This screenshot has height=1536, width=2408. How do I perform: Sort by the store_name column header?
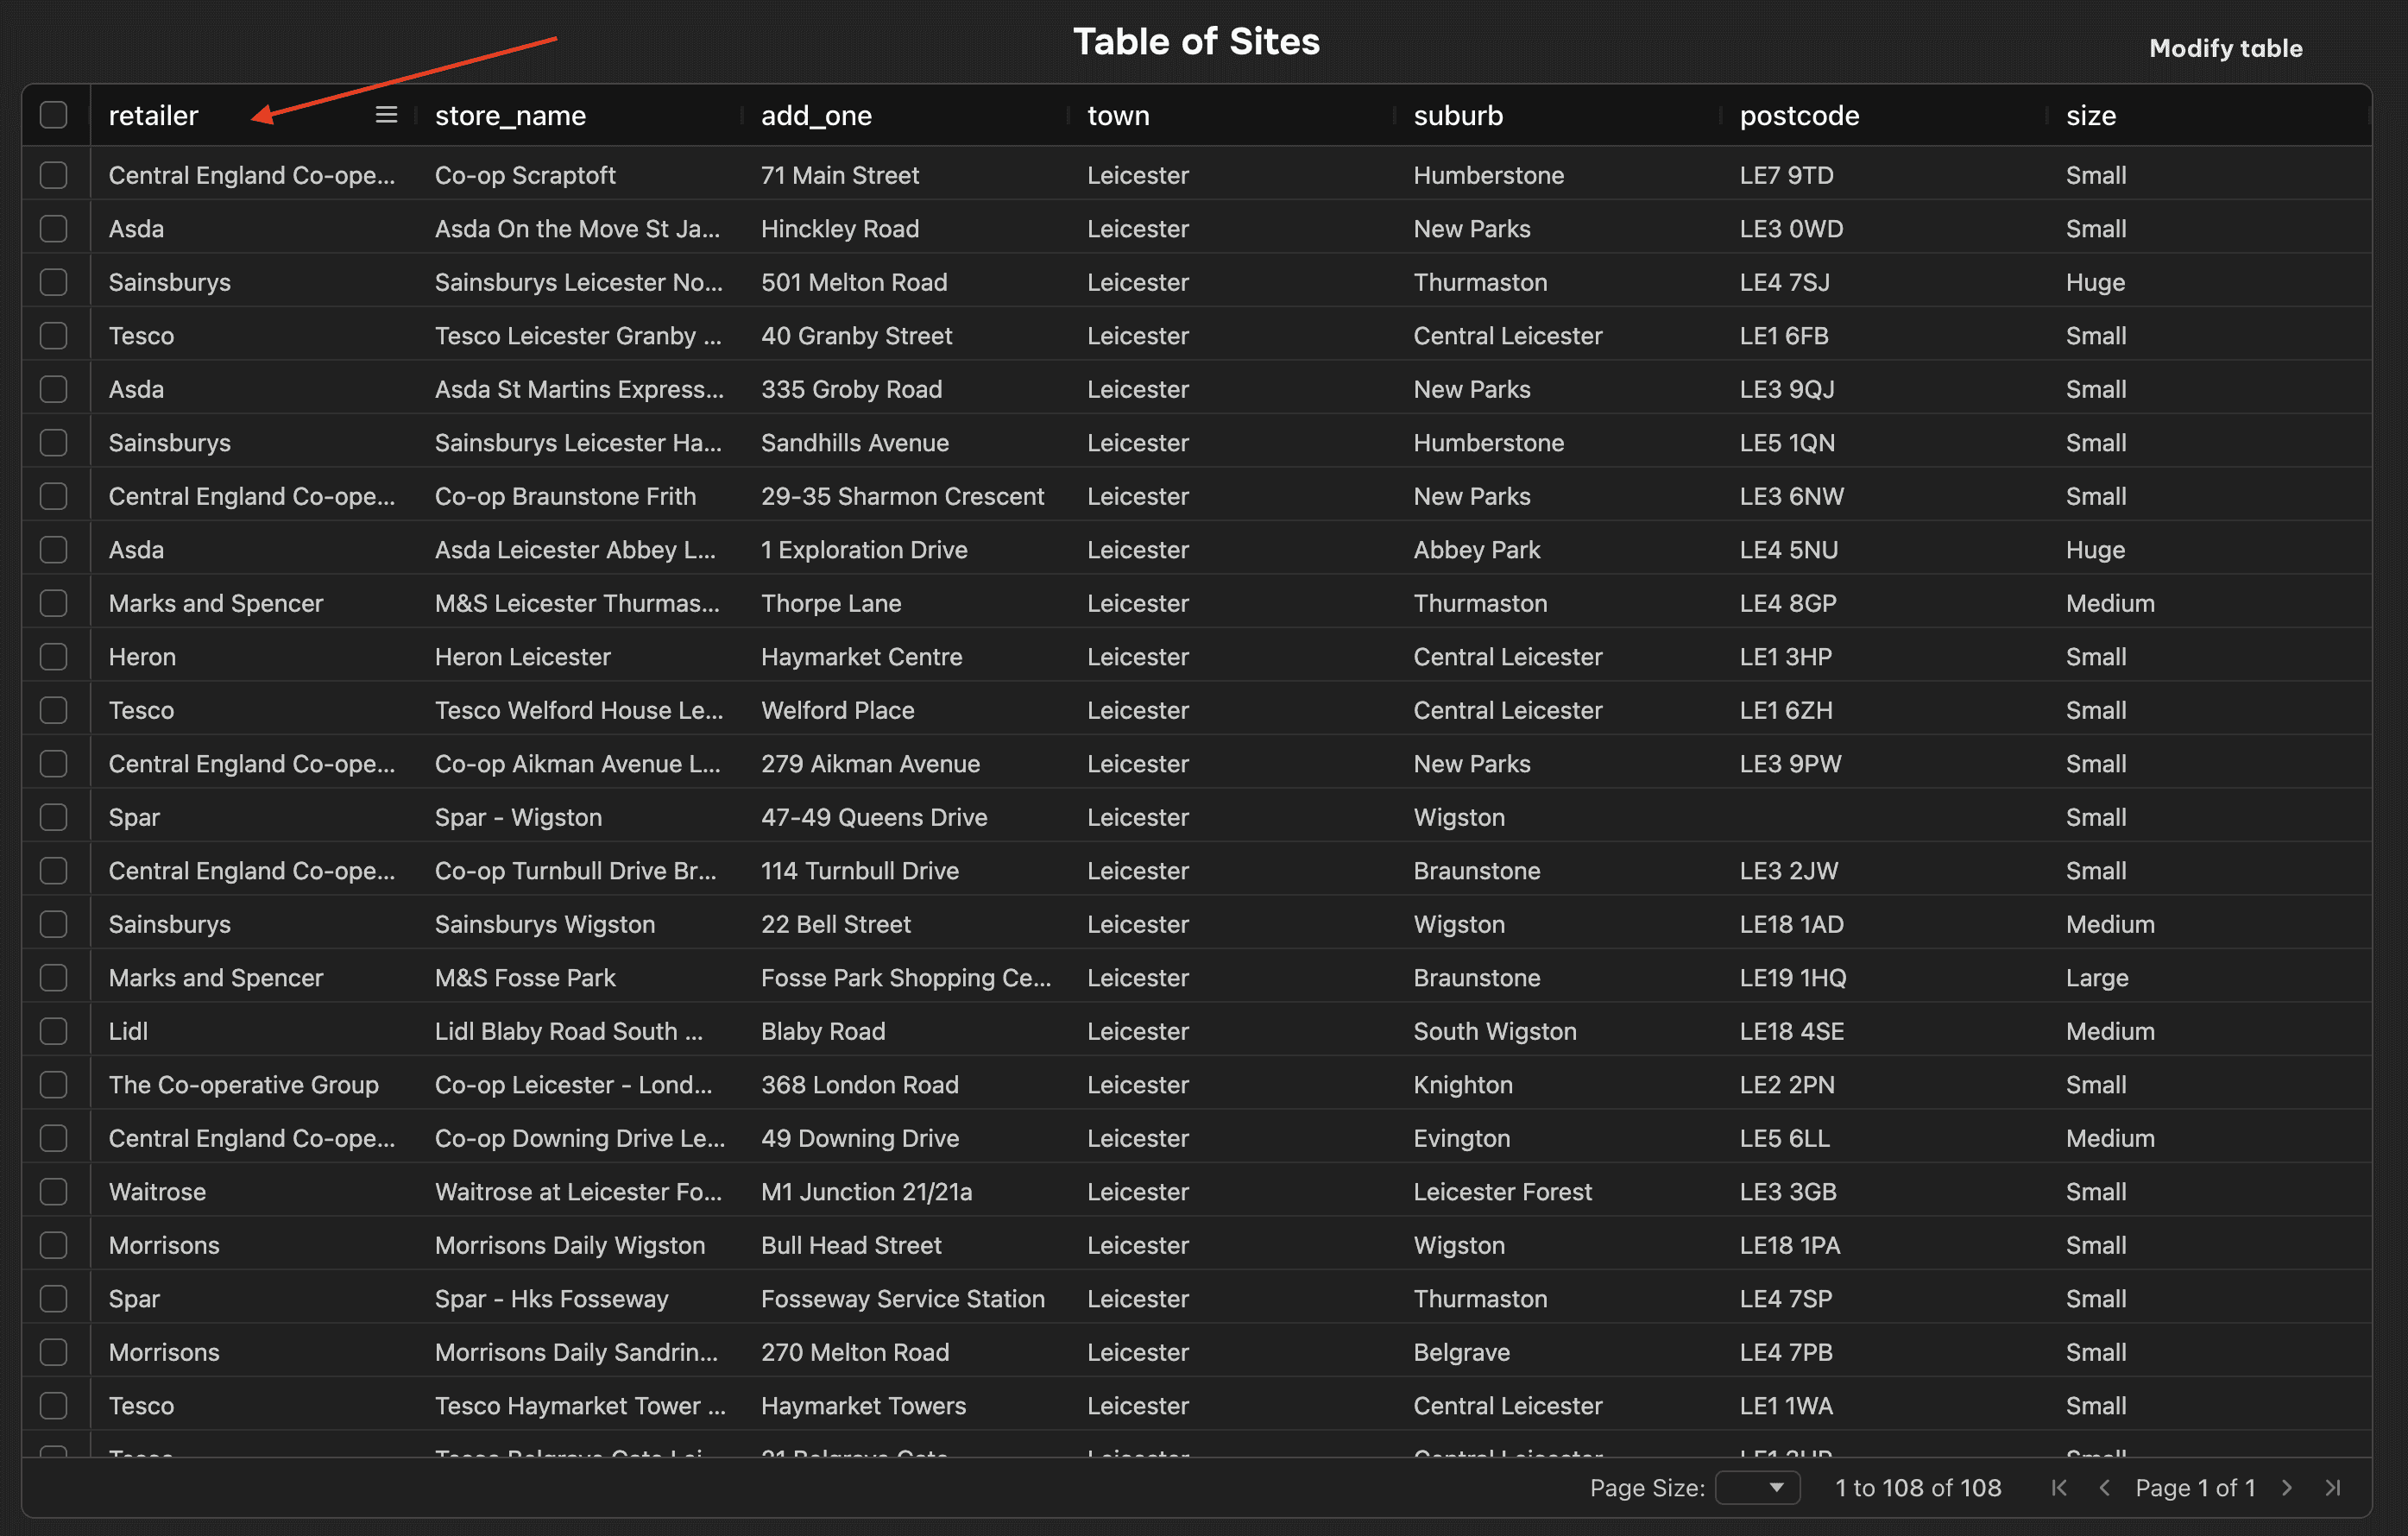click(510, 115)
